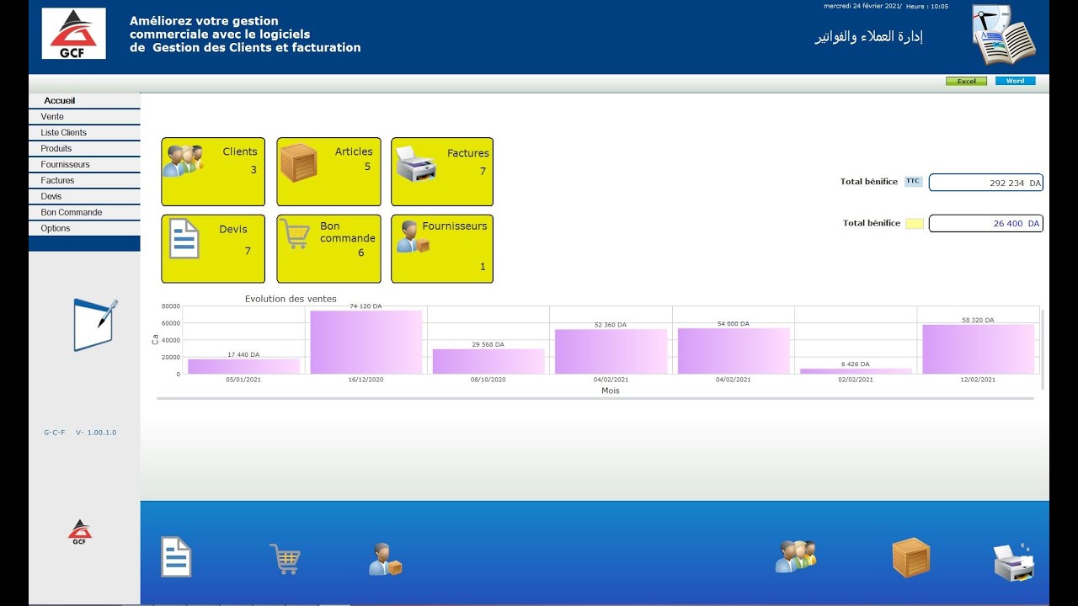Open the document icon in bottom bar
This screenshot has height=606, width=1078.
coord(177,557)
